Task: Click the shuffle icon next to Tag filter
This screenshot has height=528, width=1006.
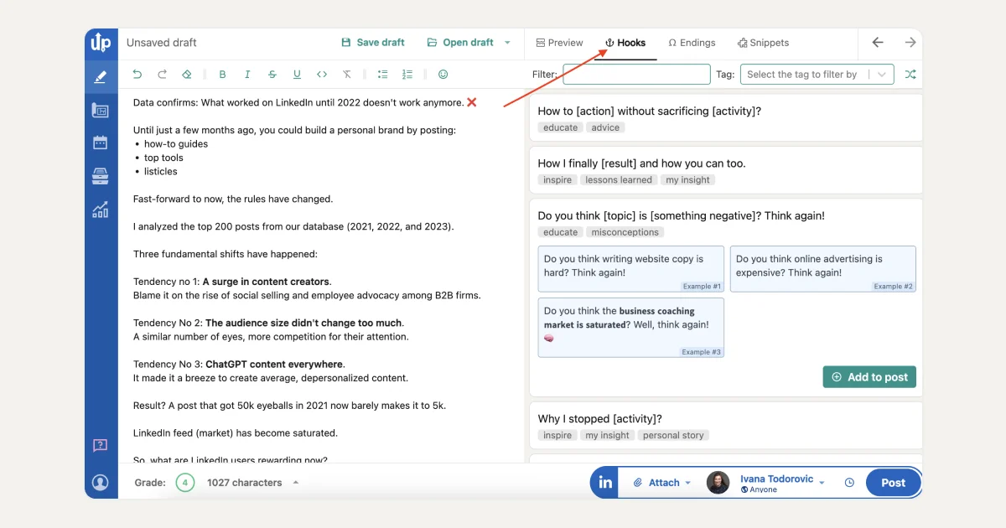Action: point(910,74)
